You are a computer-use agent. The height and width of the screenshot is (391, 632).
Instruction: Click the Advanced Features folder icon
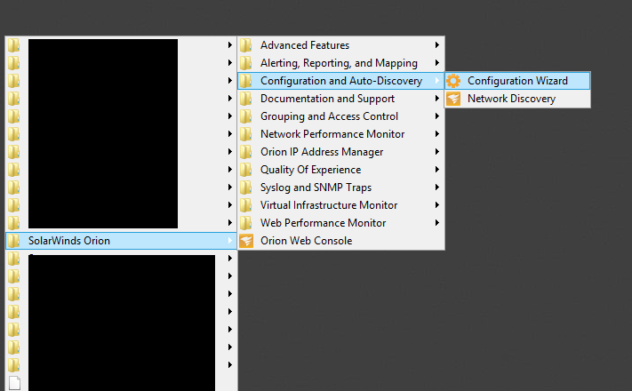pos(246,45)
